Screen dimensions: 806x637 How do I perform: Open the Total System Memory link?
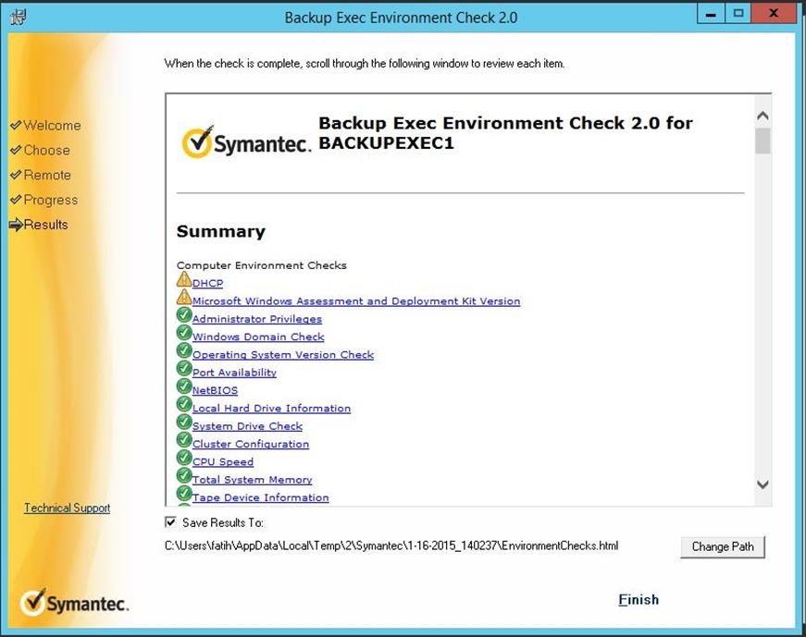click(252, 480)
